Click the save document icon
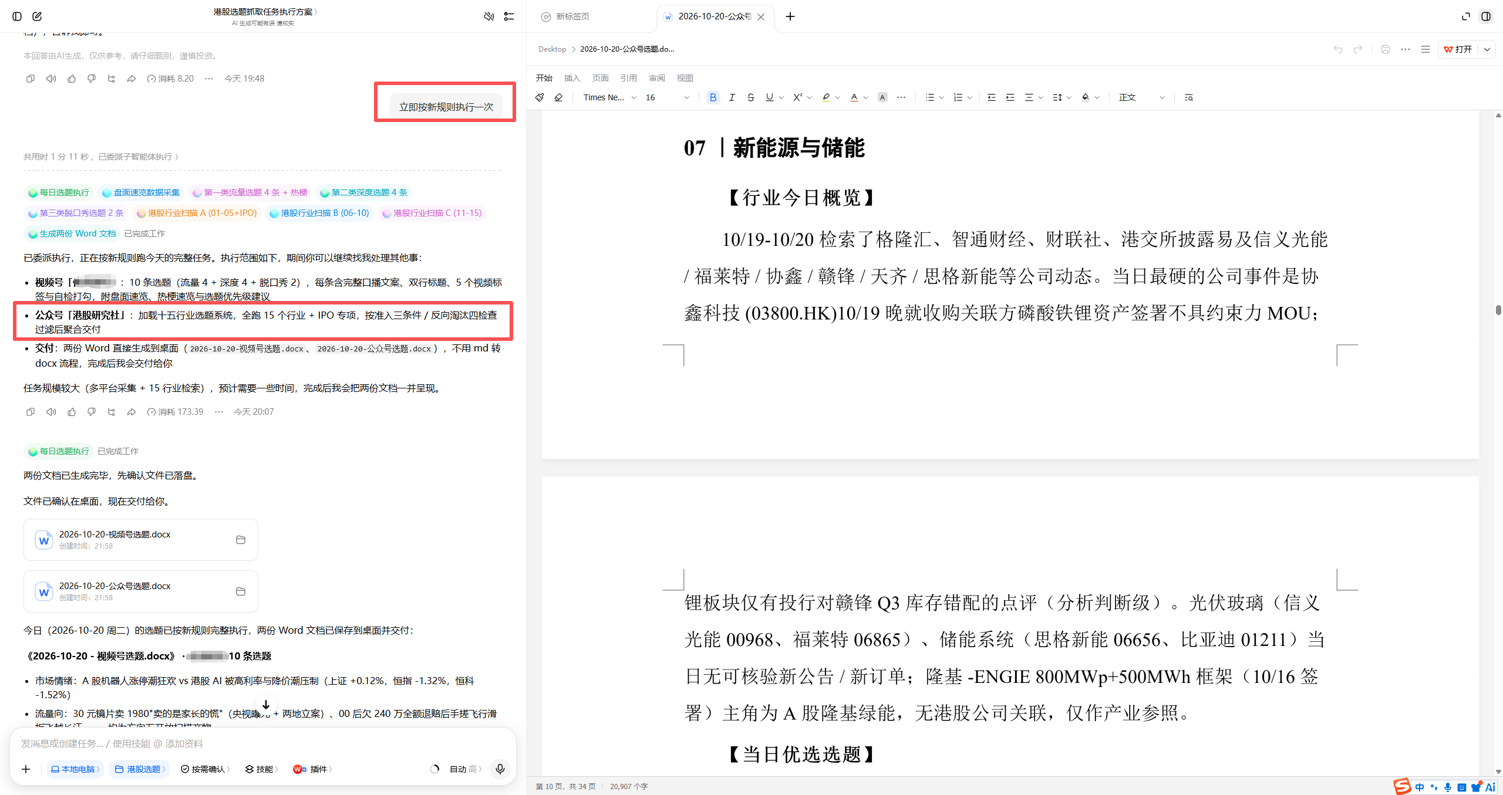The image size is (1503, 795). (x=1386, y=49)
